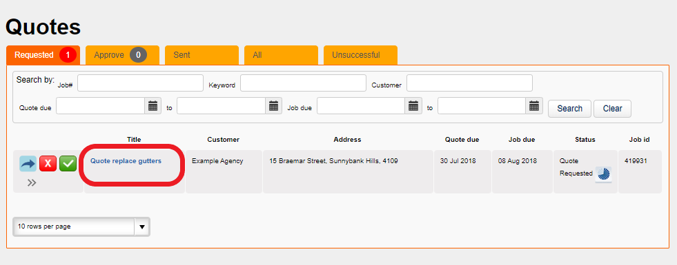
Task: Open Job due start calendar icon
Action: 413,105
